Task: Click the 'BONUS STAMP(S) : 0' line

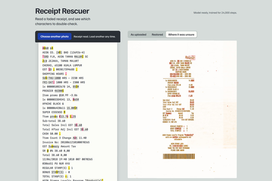Action: click(x=56, y=172)
